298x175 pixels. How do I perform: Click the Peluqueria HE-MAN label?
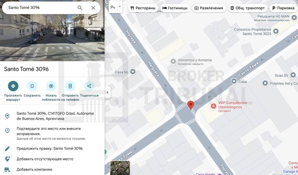(273, 16)
